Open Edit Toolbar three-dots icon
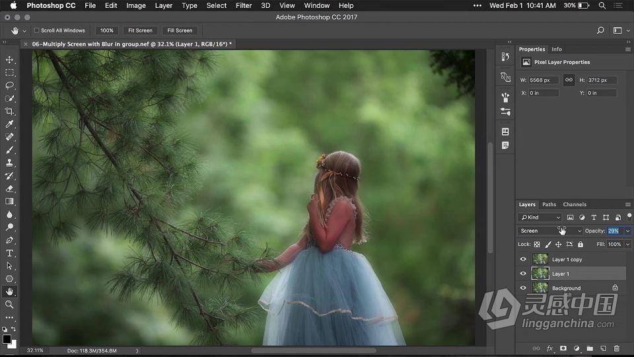Screen dimensions: 634x357 pos(9,317)
